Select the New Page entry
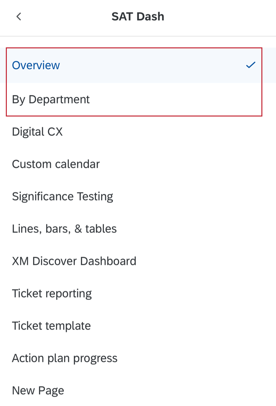Viewport: 276px width, 406px height. (x=38, y=390)
